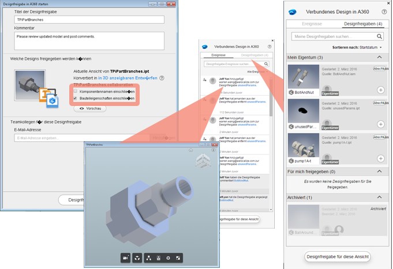
Task: Open the pump1A-t thumbnail
Action: [304, 145]
